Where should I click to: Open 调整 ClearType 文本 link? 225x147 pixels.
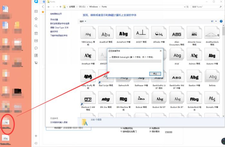pyautogui.click(x=59, y=27)
